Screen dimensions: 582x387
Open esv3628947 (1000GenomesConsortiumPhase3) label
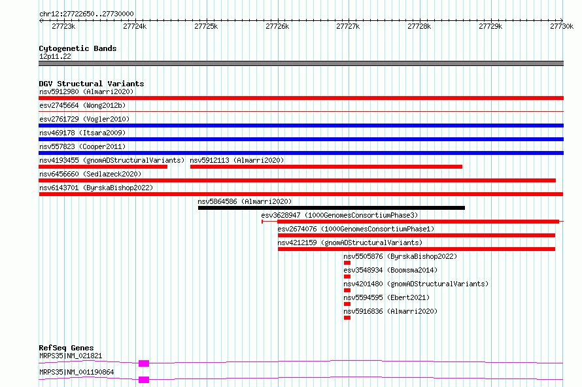(x=339, y=215)
